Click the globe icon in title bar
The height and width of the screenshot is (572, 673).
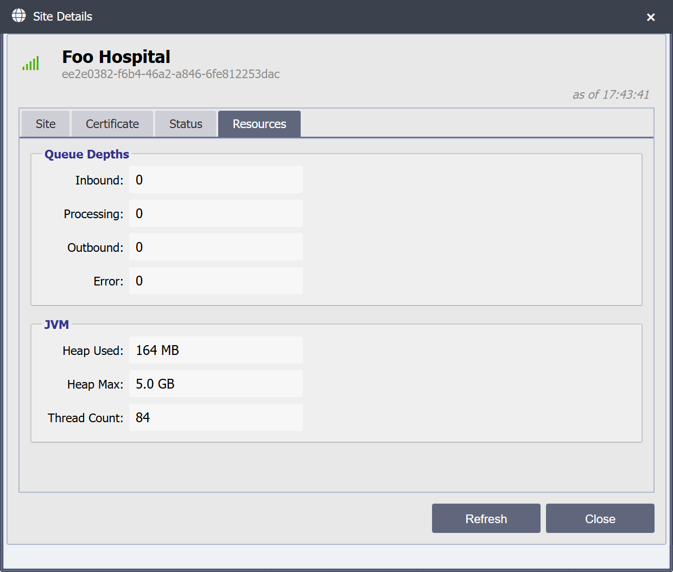19,16
